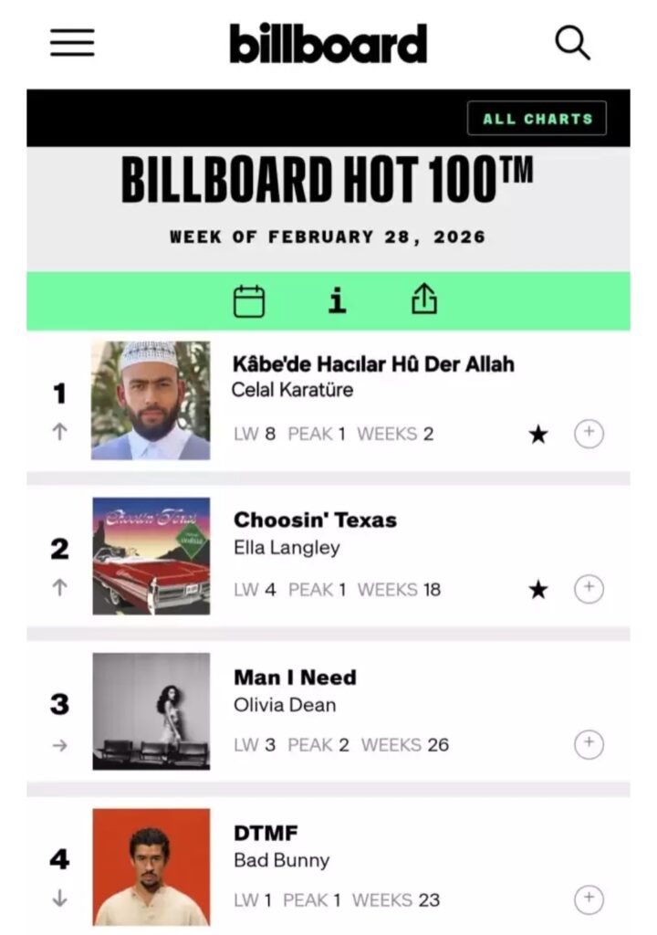
Task: Click the Bad Bunny artist name
Action: click(281, 860)
